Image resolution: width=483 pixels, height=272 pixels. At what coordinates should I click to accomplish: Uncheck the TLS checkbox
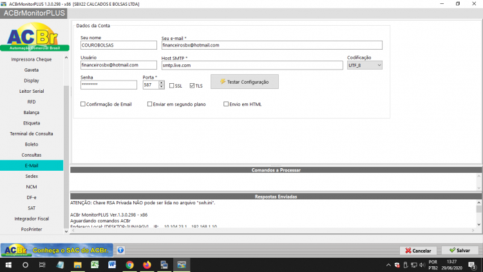[x=192, y=86]
